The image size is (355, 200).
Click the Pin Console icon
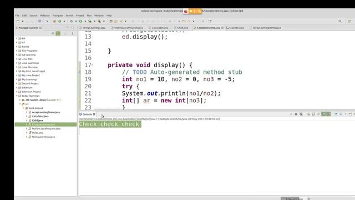pyautogui.click(x=336, y=114)
